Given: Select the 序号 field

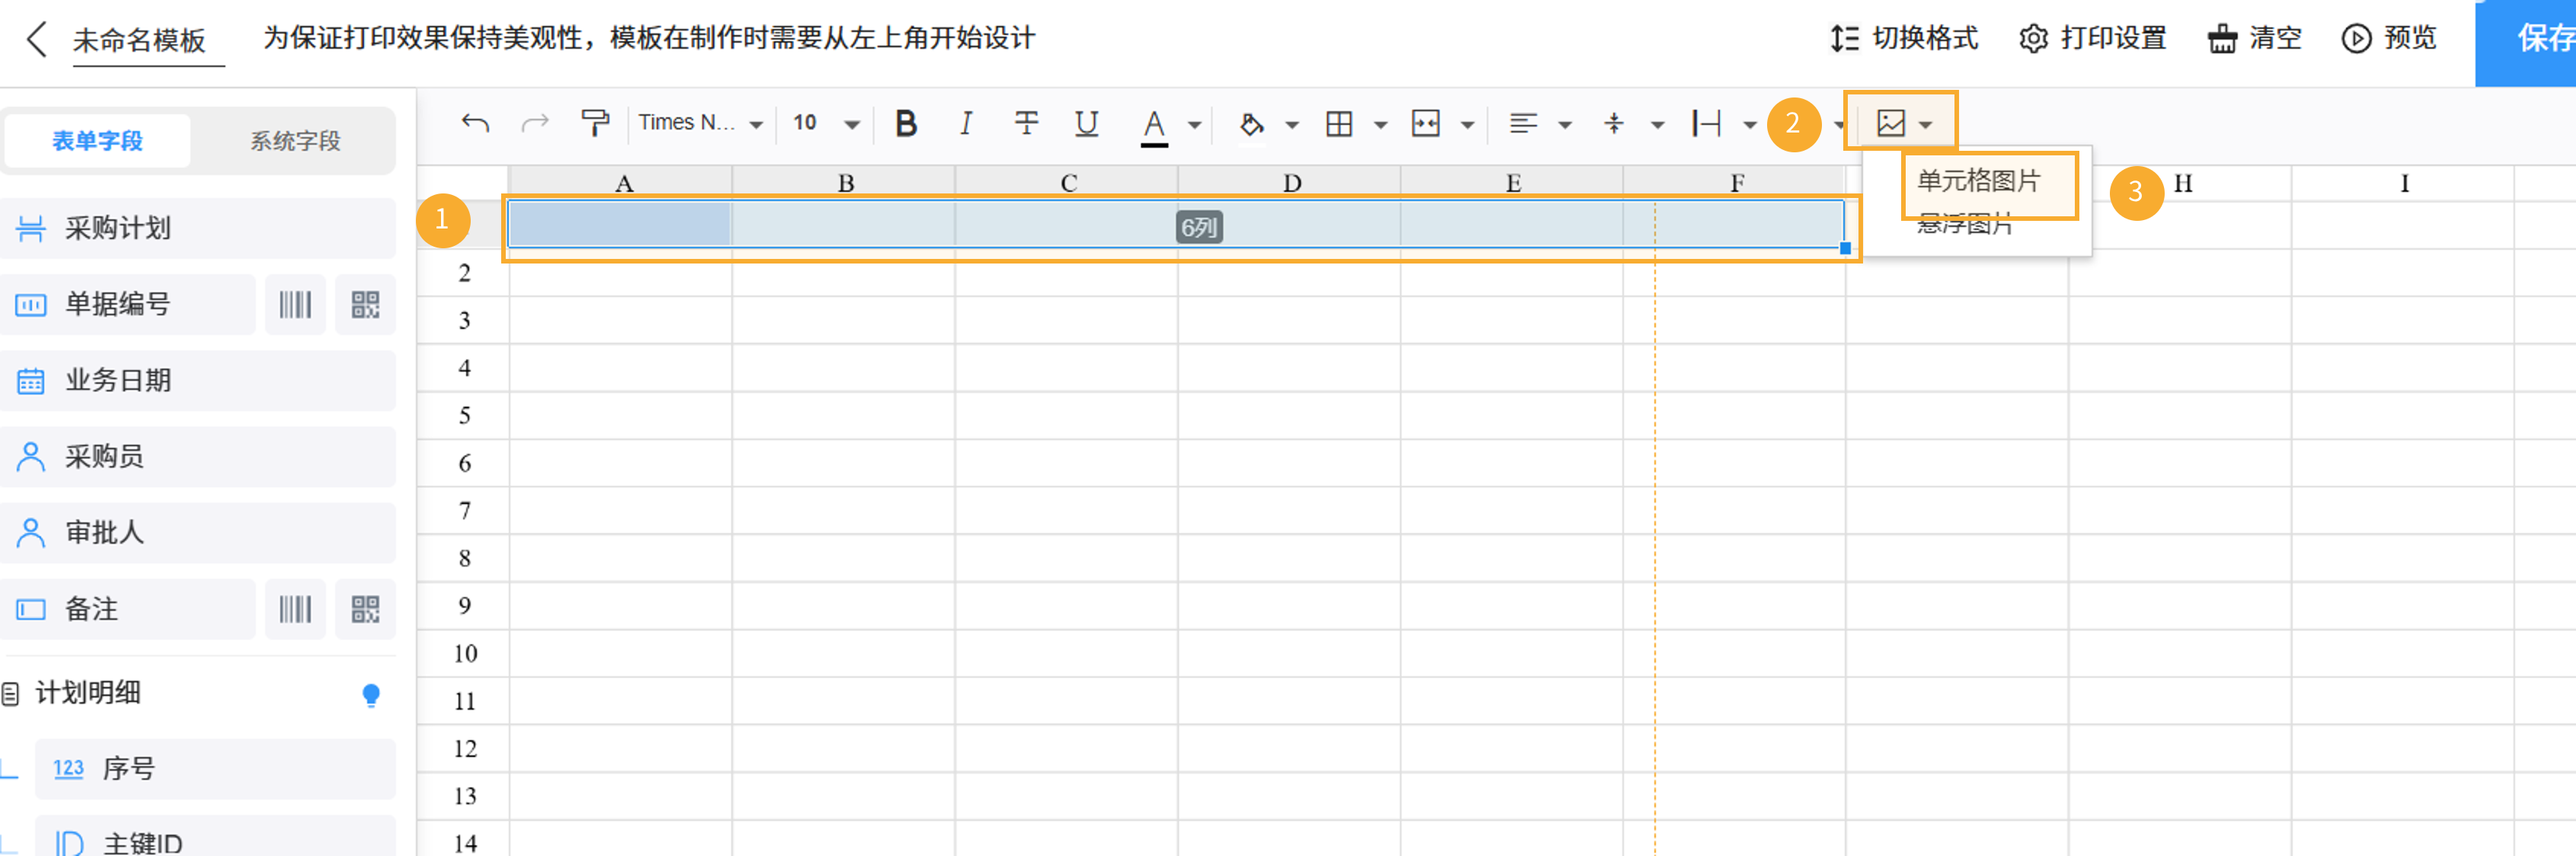Looking at the screenshot, I should 215,769.
